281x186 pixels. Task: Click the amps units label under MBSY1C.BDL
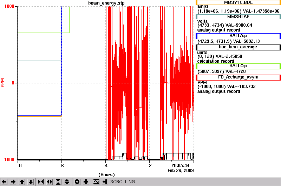(203, 6)
